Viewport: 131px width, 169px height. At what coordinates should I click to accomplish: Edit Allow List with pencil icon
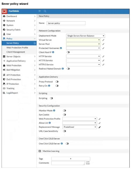[x=100, y=123]
